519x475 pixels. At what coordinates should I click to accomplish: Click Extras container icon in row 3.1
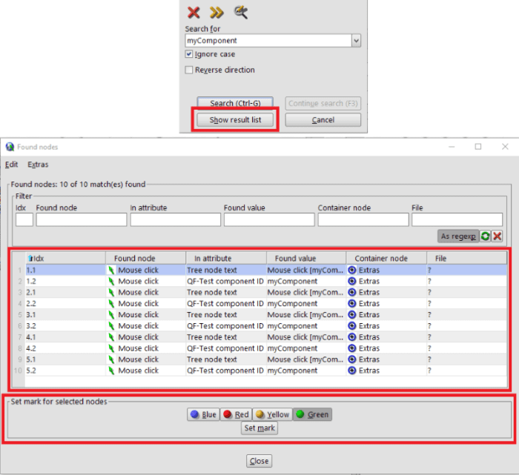(x=352, y=315)
